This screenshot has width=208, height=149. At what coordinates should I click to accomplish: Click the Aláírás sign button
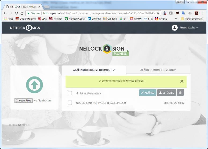click(x=148, y=93)
